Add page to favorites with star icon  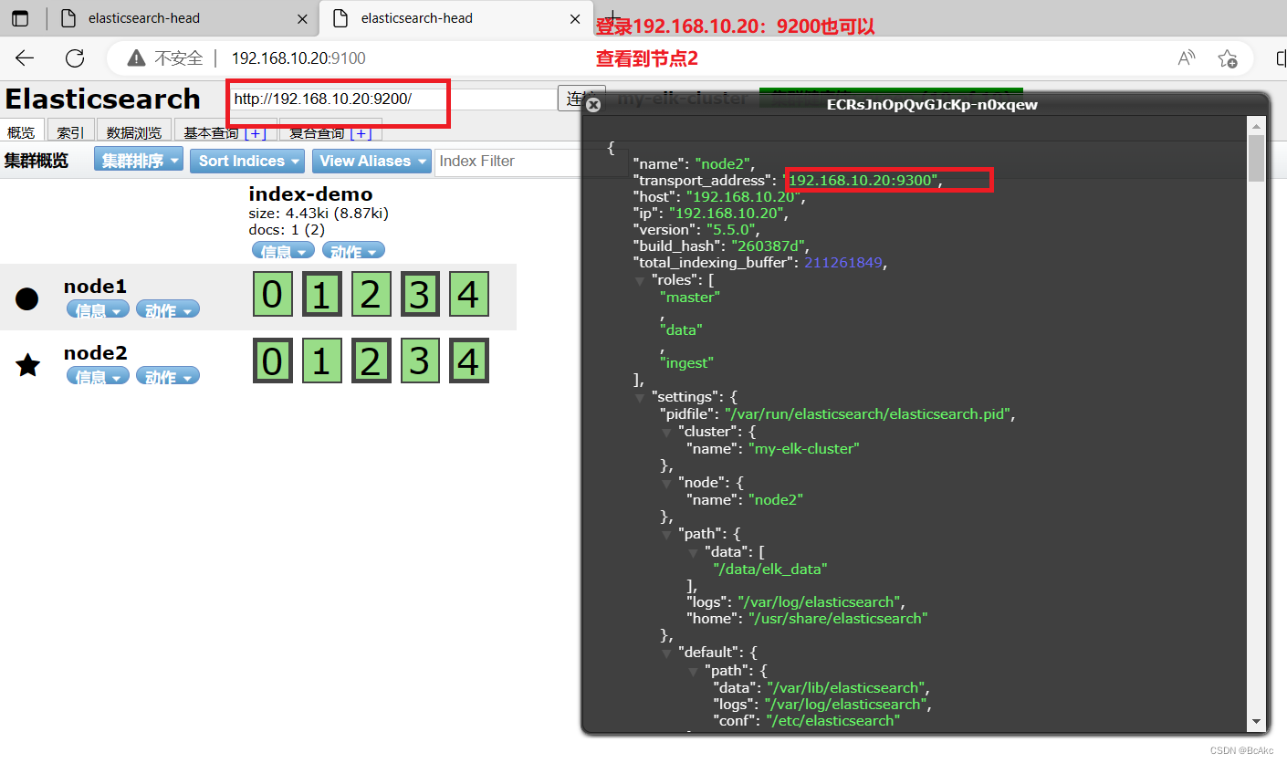(x=1228, y=58)
